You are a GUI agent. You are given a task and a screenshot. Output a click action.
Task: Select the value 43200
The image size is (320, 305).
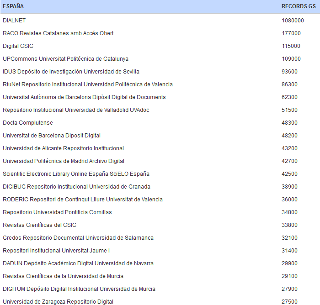click(289, 148)
